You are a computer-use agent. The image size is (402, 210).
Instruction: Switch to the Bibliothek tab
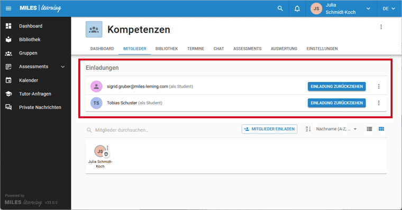click(167, 49)
